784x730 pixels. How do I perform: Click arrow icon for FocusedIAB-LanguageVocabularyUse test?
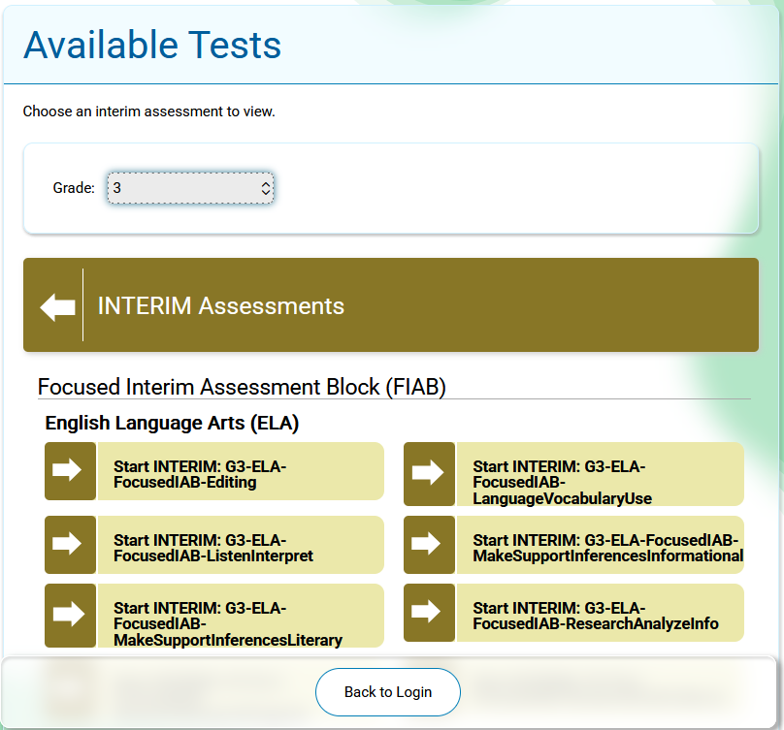tap(427, 473)
